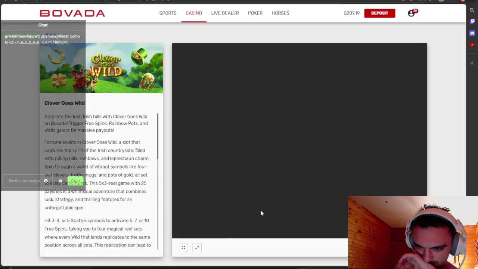Viewport: 478px width, 269px height.
Task: Click the theater mode icon below the game
Action: [x=183, y=247]
